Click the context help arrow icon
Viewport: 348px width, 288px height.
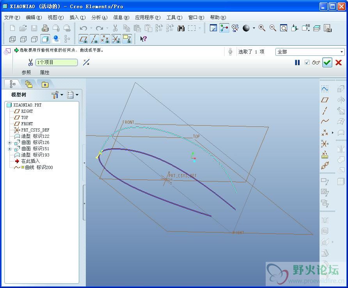point(143,39)
